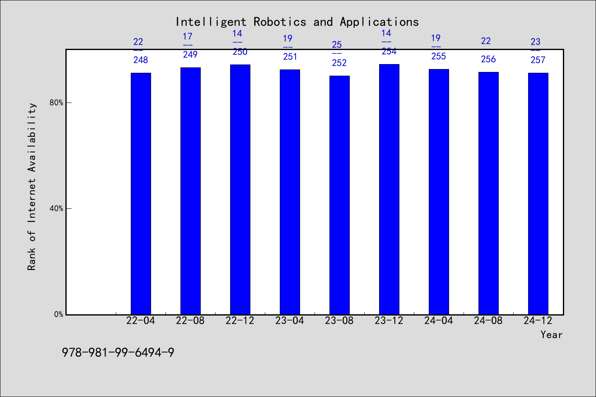This screenshot has width=596, height=397.
Task: Click the rank 23 label above 257
Action: tap(536, 42)
